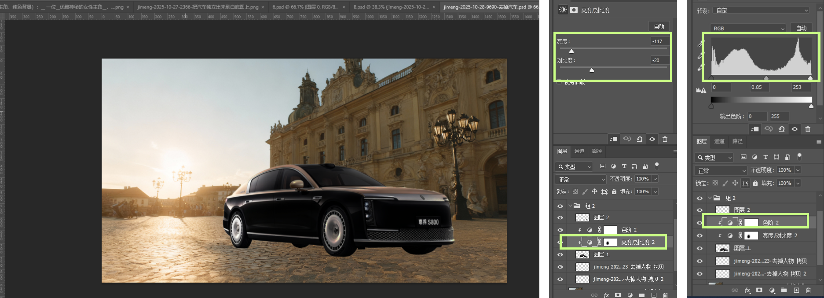Click view previous state icon in Brightness/Contrast panel

627,139
